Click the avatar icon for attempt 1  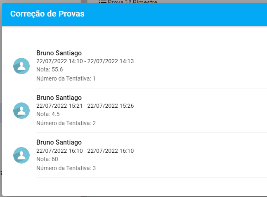[x=21, y=66]
